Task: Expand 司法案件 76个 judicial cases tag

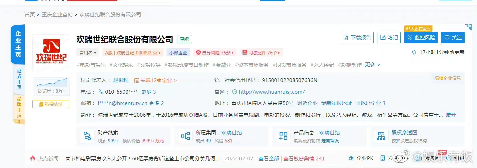Action: pyautogui.click(x=261, y=53)
